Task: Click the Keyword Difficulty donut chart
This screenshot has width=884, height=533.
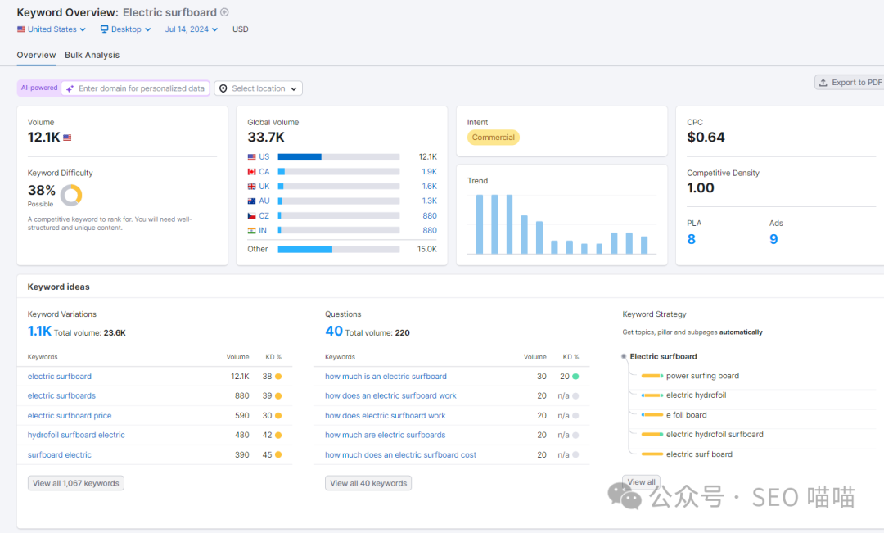Action: coord(71,195)
